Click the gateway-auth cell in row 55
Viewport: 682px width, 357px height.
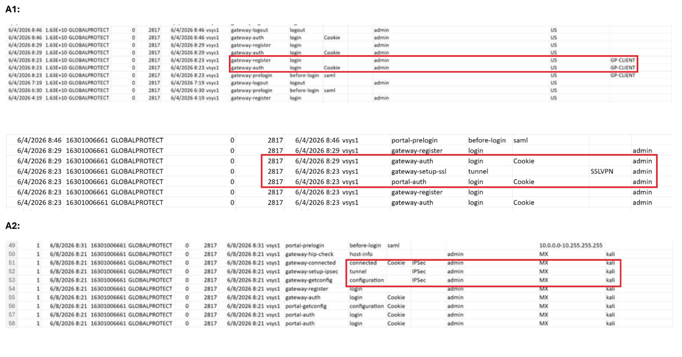(303, 298)
